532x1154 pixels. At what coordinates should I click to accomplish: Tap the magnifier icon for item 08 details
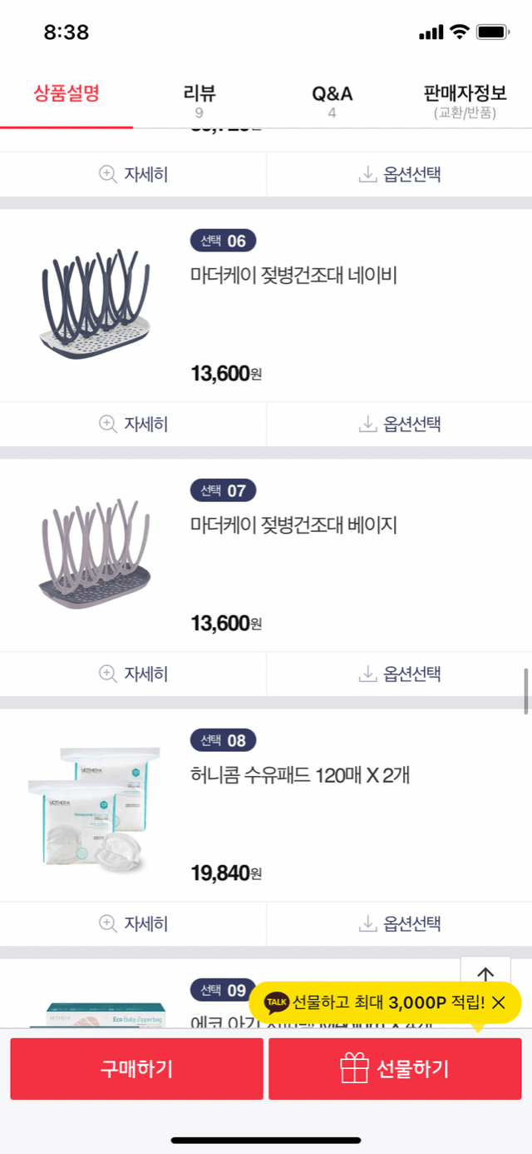pos(107,923)
